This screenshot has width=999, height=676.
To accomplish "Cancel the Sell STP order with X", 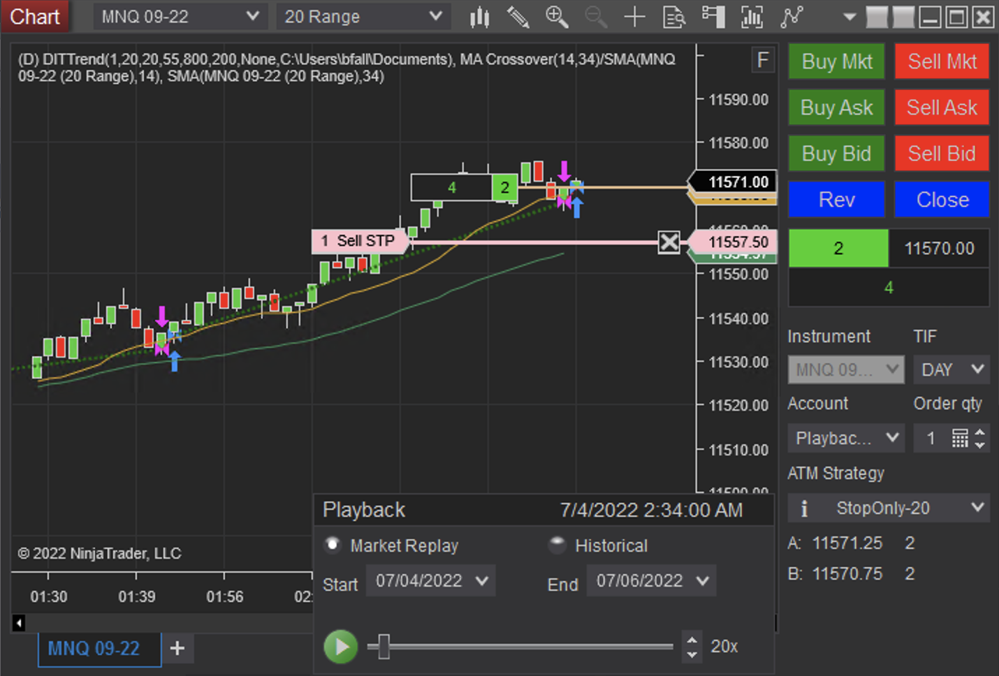I will 669,242.
